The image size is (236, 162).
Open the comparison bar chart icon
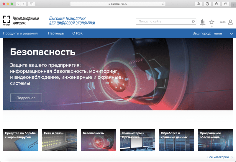(203, 22)
